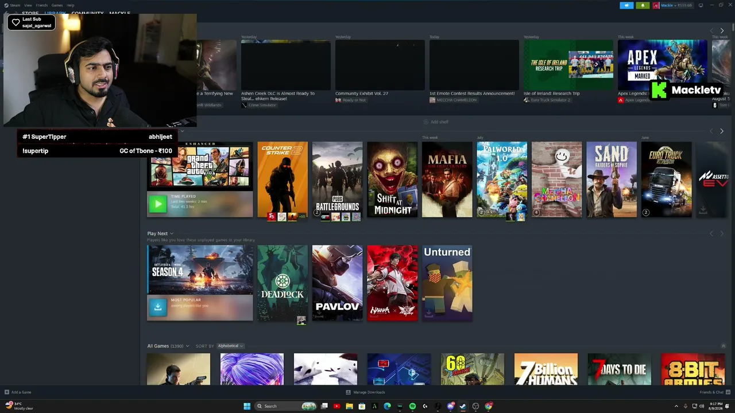
Task: Click the taskbar Search box
Action: coord(285,406)
